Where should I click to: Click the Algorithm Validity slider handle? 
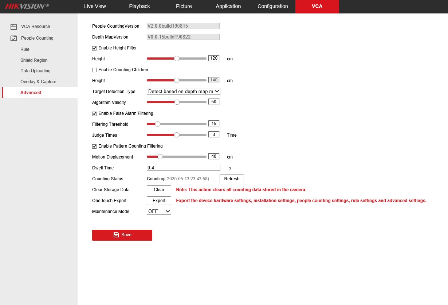point(177,102)
